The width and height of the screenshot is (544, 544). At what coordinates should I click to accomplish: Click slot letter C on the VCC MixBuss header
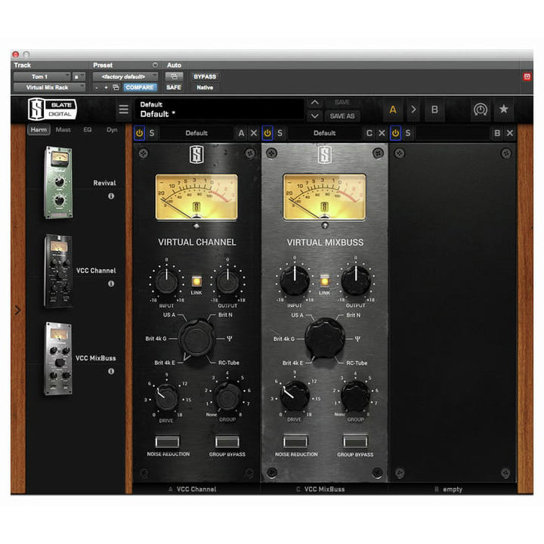(369, 133)
